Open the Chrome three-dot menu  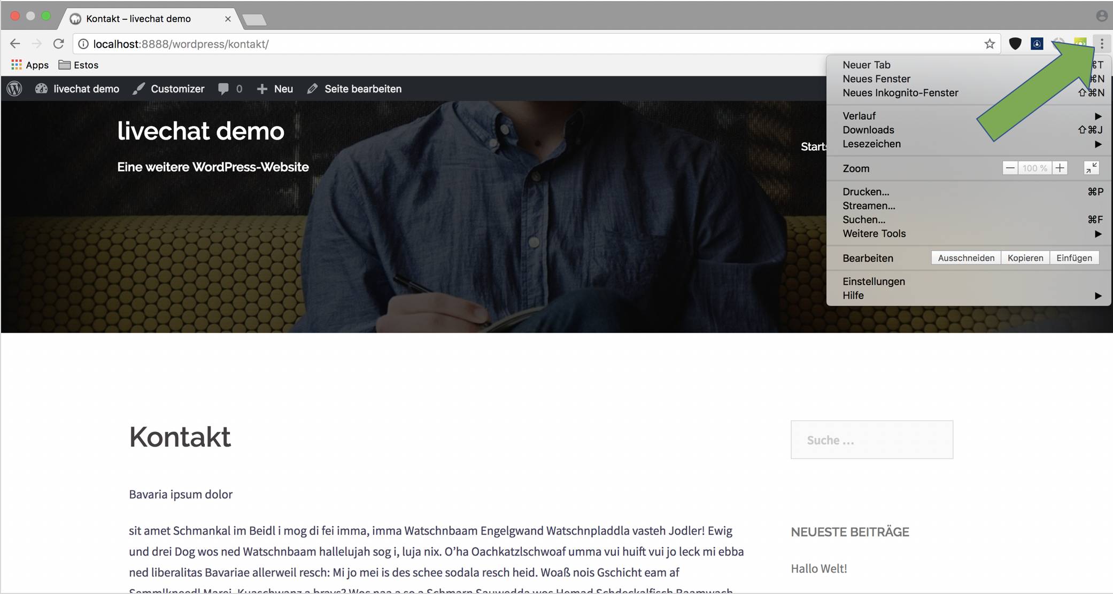pos(1102,44)
